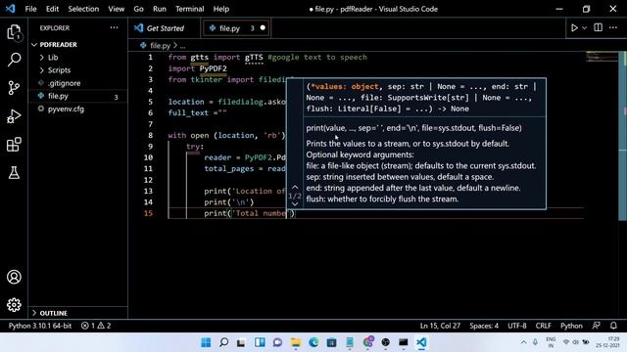This screenshot has width=627, height=352.
Task: Open the Manage gear settings icon
Action: (14, 305)
